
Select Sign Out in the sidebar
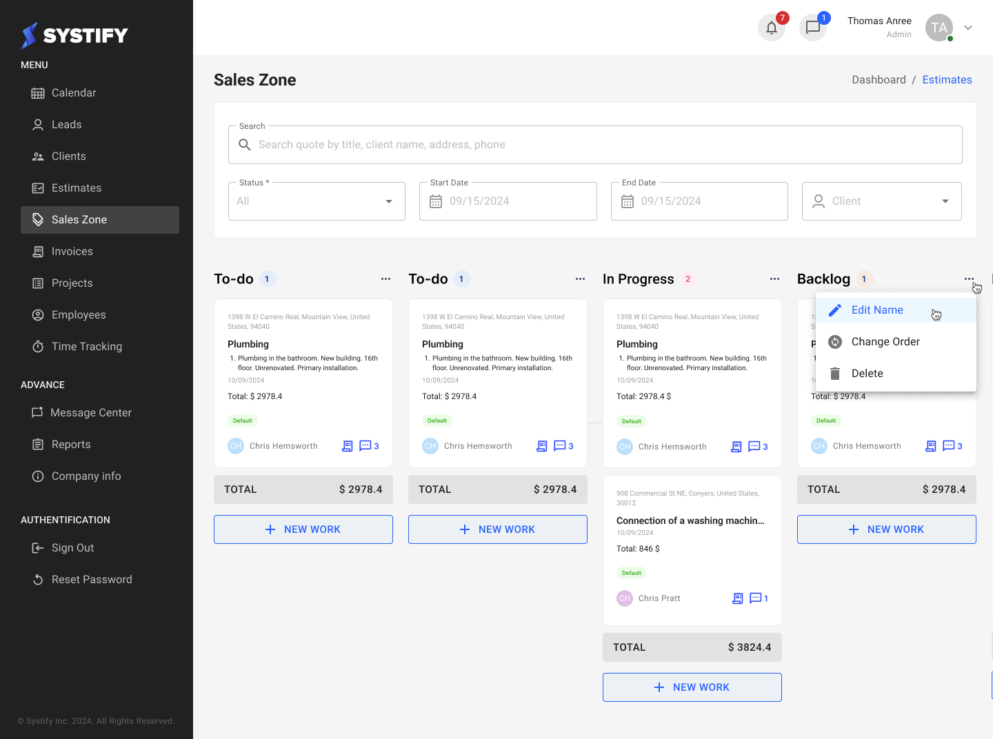[x=72, y=547]
